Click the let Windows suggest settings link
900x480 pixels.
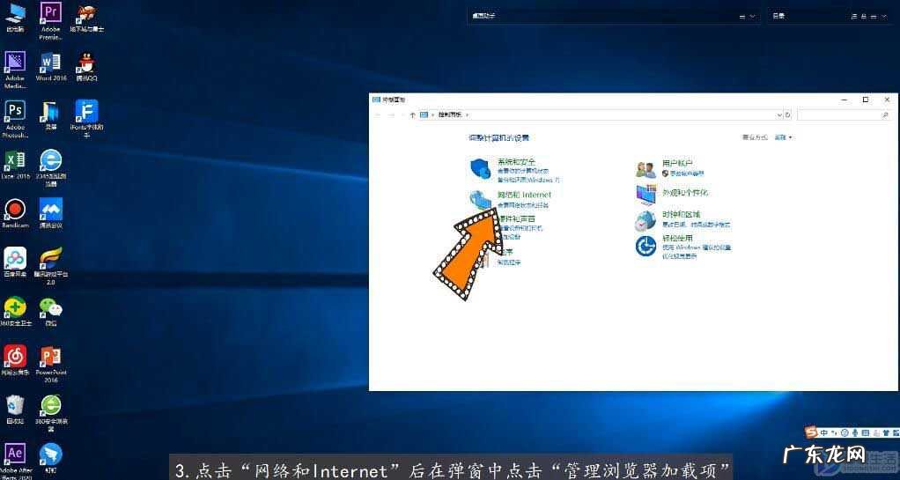point(697,247)
